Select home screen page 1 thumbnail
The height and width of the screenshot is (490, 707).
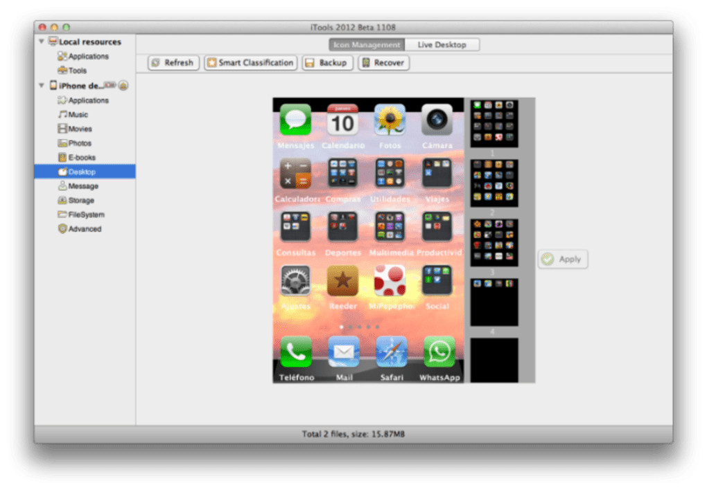(494, 123)
